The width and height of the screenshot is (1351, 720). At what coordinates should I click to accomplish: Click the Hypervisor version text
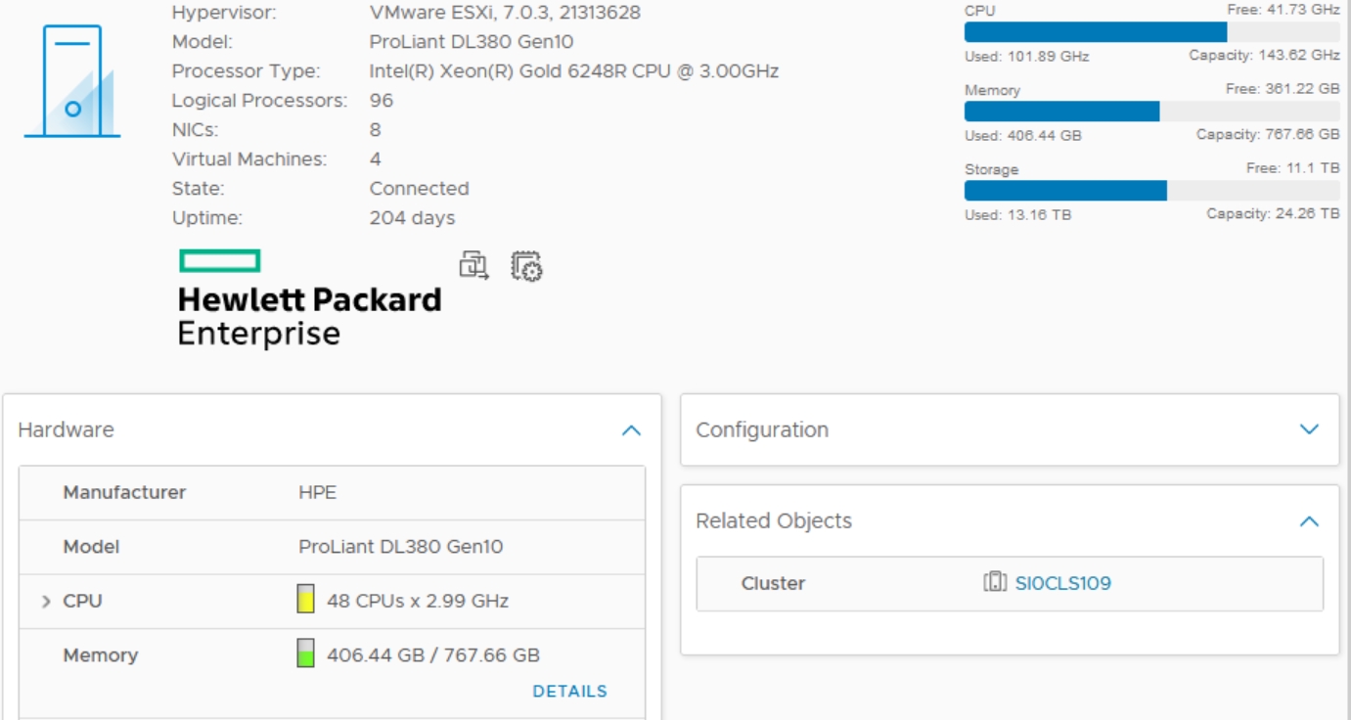click(505, 13)
